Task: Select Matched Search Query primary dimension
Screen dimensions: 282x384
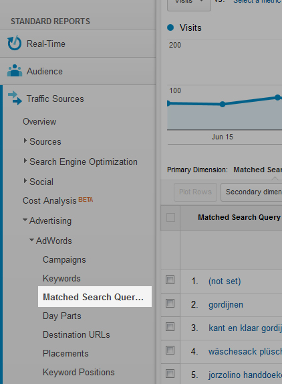Action: pos(257,170)
